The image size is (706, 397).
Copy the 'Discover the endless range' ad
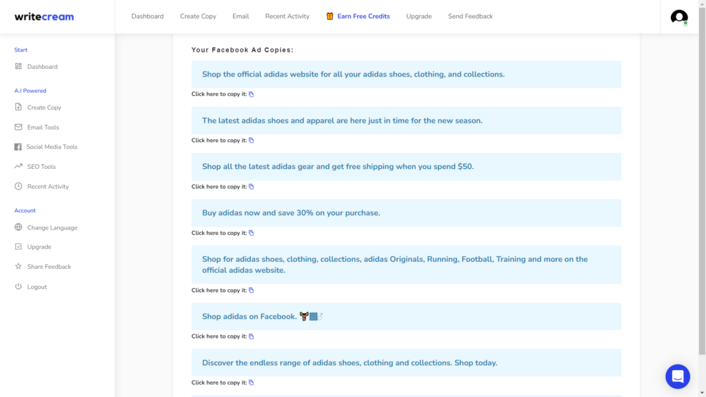(251, 383)
